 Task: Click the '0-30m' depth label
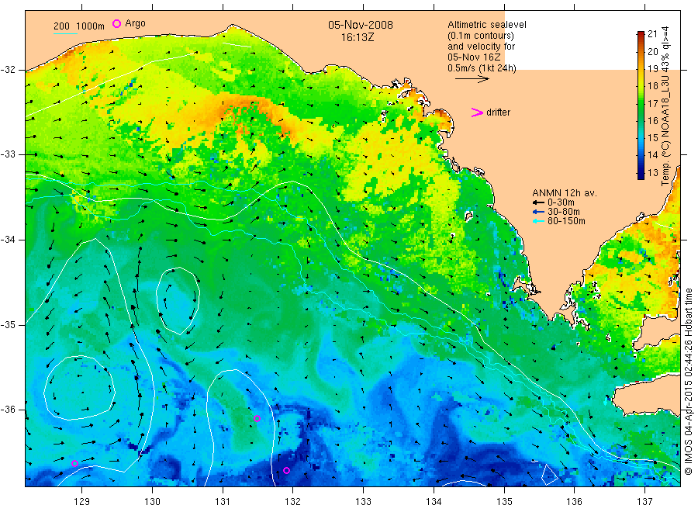tap(561, 202)
